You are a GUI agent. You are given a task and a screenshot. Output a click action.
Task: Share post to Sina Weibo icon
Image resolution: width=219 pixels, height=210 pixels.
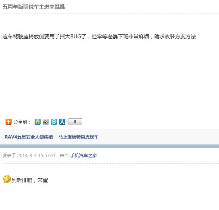pyautogui.click(x=46, y=122)
